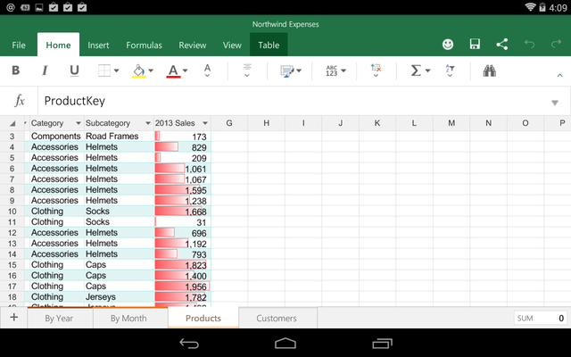The height and width of the screenshot is (357, 571).
Task: Save the workbook with the disk icon
Action: click(475, 45)
